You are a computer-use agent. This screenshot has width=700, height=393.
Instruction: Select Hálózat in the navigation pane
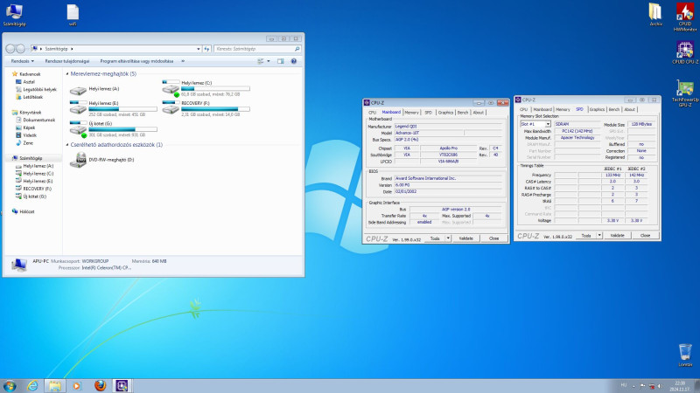(x=27, y=211)
